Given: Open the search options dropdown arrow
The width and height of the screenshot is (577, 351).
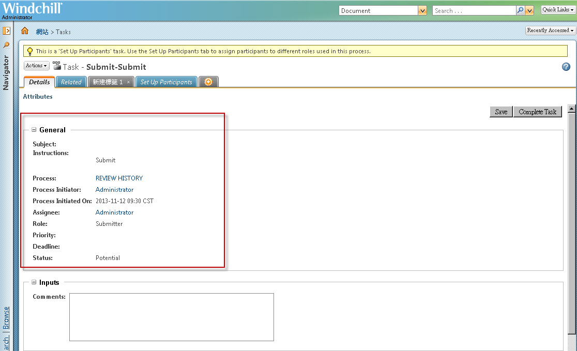Looking at the screenshot, I should point(529,11).
